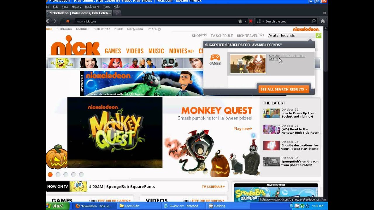Click the orange site favicon in address bar

tap(68, 21)
